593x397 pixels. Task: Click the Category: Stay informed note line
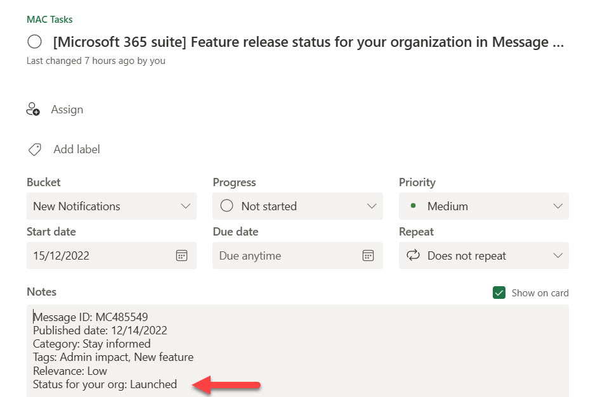(x=91, y=344)
